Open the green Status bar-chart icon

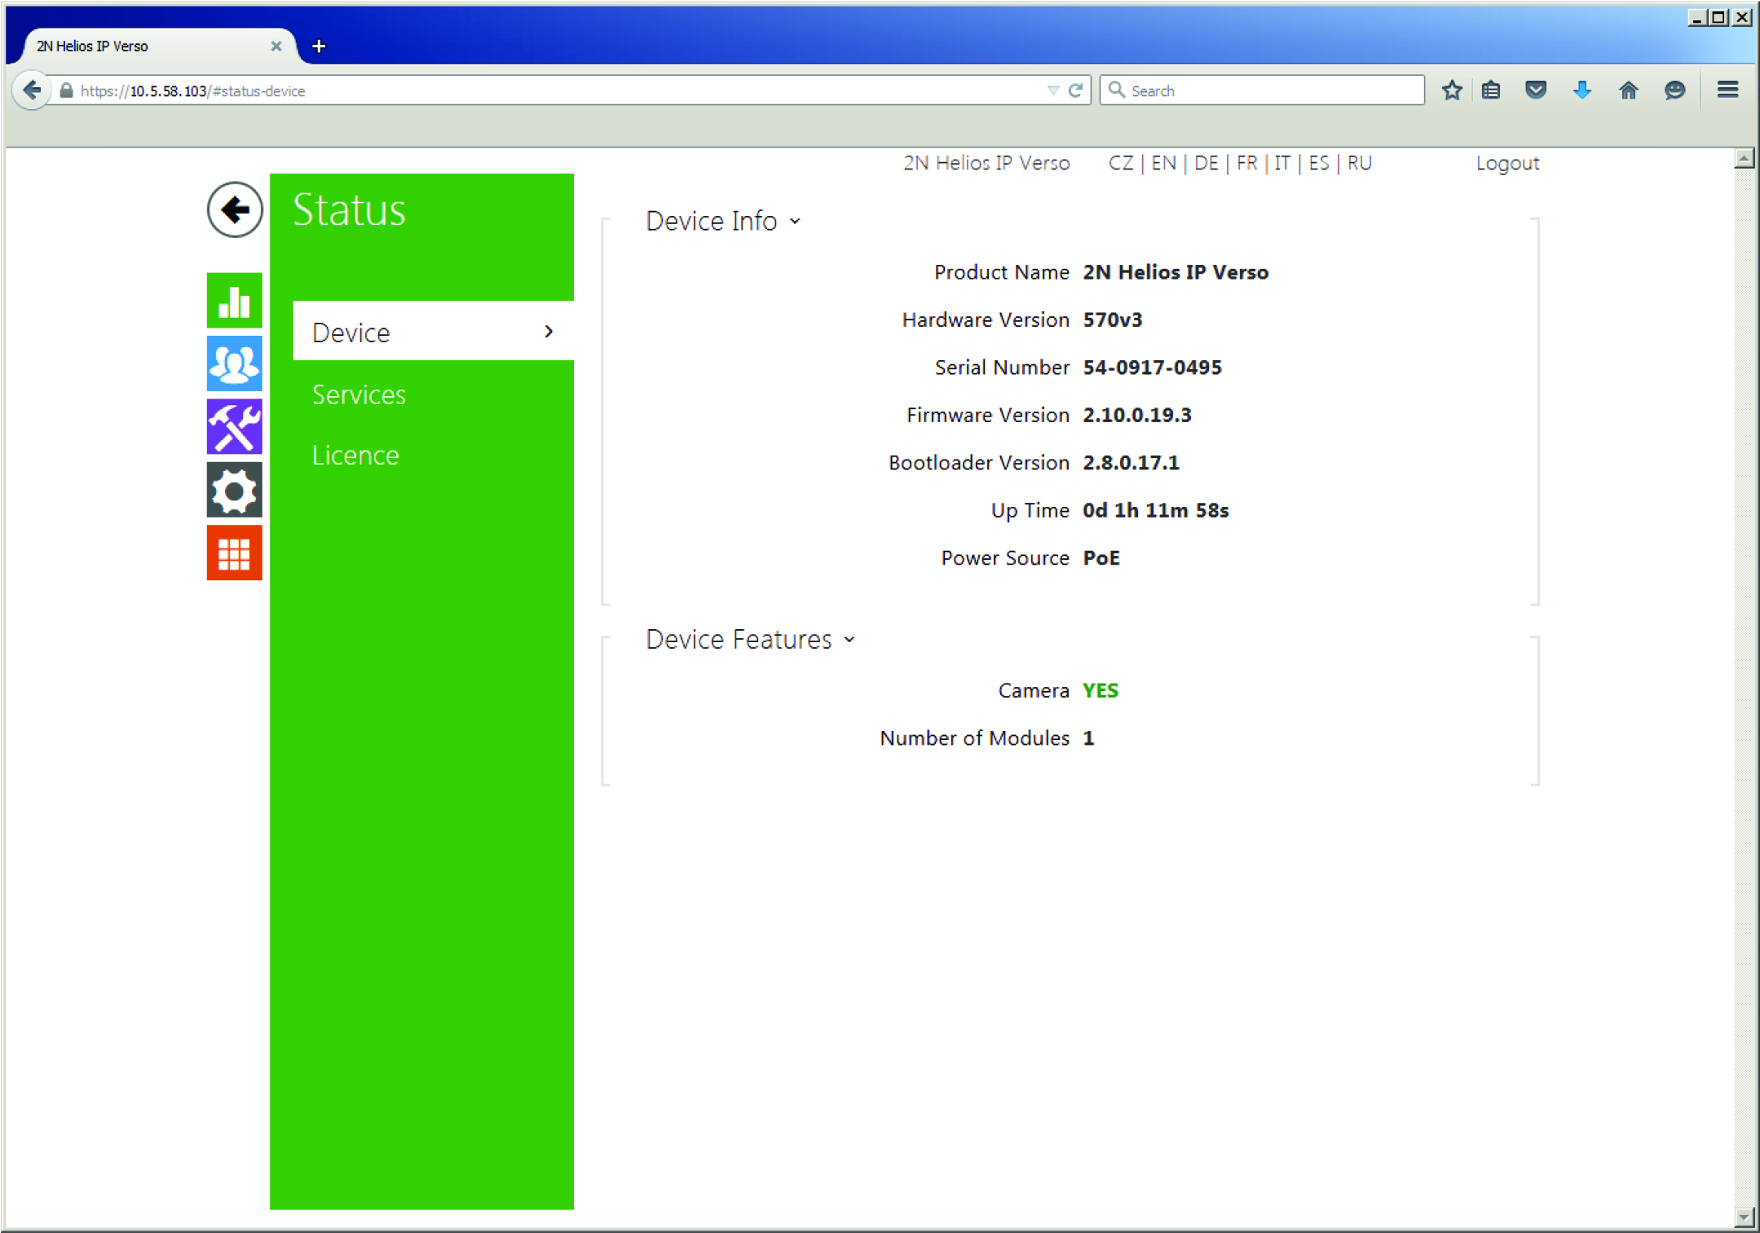(x=234, y=301)
